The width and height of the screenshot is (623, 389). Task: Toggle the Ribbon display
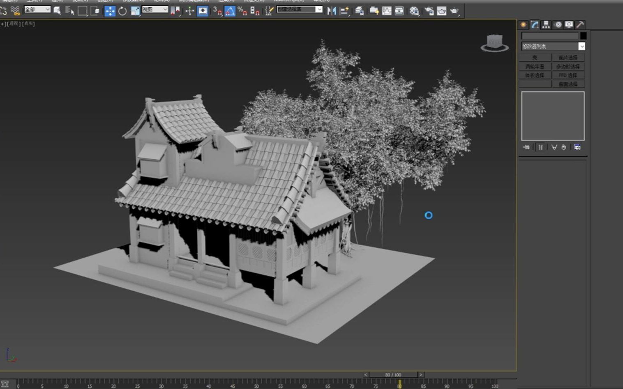click(x=374, y=11)
